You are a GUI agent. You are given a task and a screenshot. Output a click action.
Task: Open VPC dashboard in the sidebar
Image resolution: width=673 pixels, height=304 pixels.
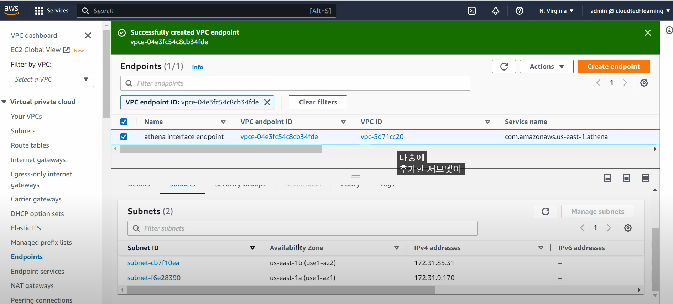[x=34, y=35]
